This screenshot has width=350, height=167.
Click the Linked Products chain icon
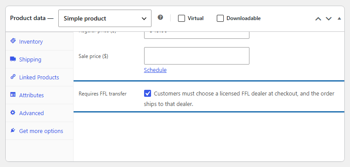click(x=13, y=77)
